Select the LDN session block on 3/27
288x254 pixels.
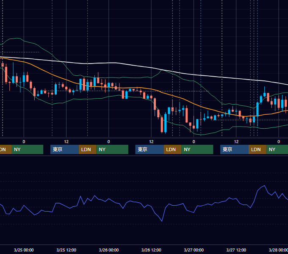tap(258, 149)
